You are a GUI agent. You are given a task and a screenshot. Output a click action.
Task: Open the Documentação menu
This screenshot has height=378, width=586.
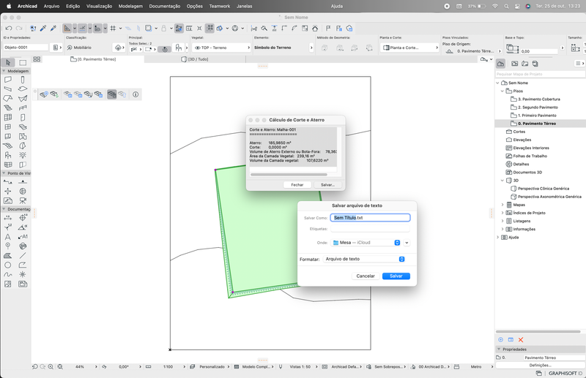pyautogui.click(x=164, y=7)
